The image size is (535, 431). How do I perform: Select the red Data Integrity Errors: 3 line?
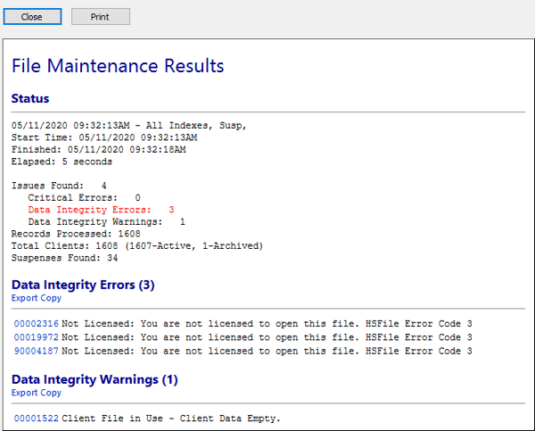(101, 210)
